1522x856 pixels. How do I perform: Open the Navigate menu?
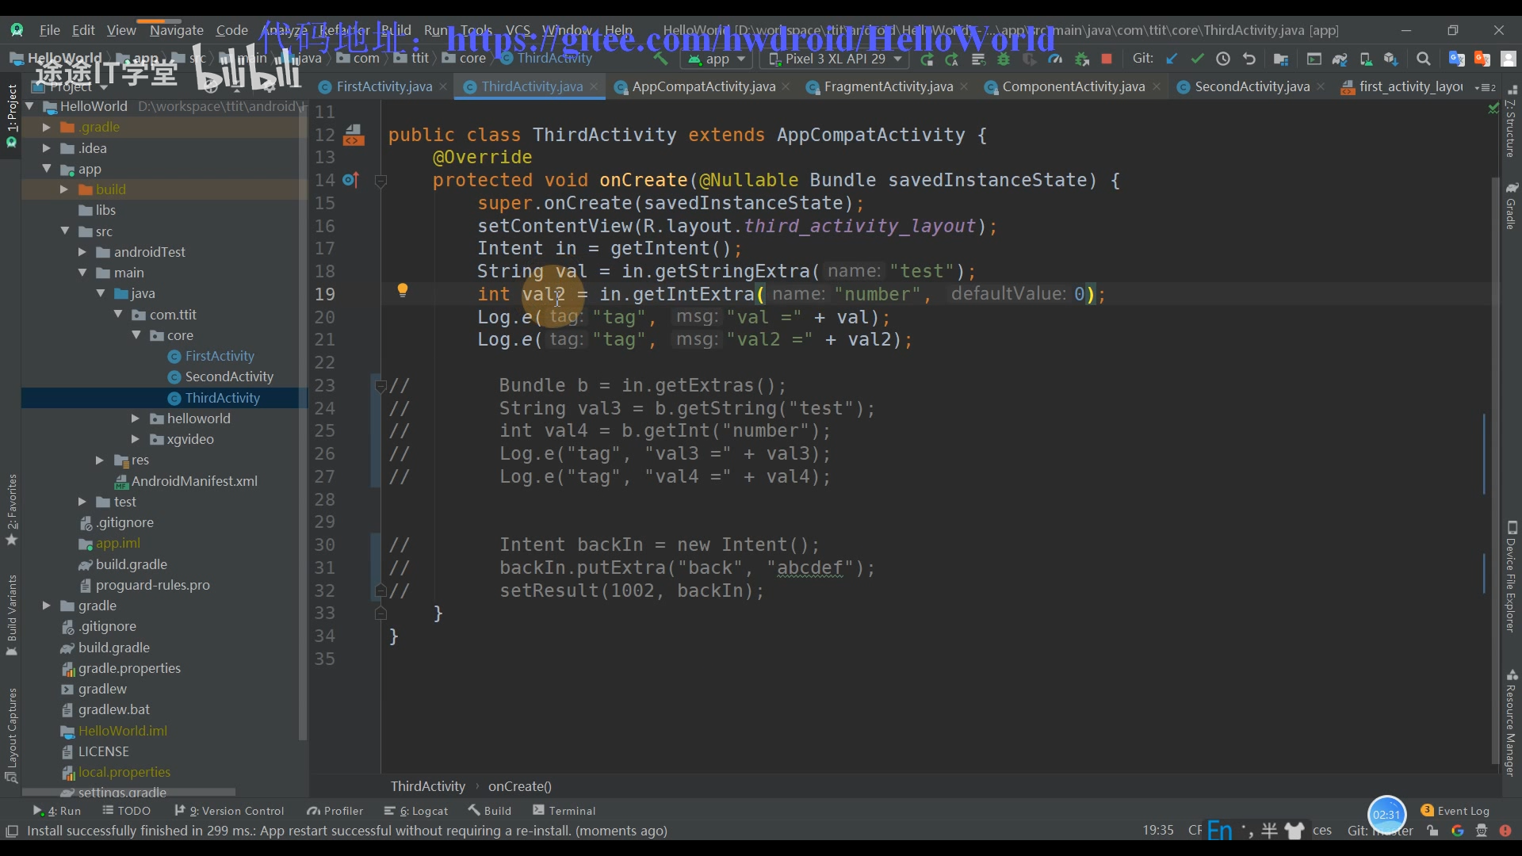click(x=177, y=30)
